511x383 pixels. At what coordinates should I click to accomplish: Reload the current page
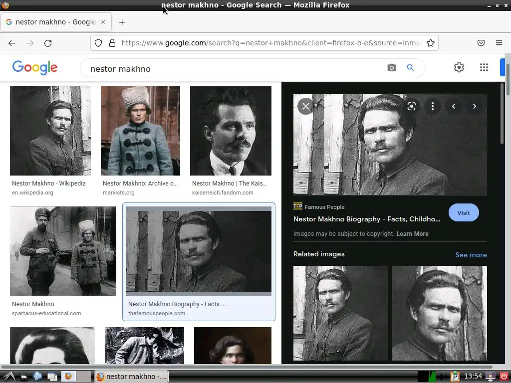tap(48, 43)
